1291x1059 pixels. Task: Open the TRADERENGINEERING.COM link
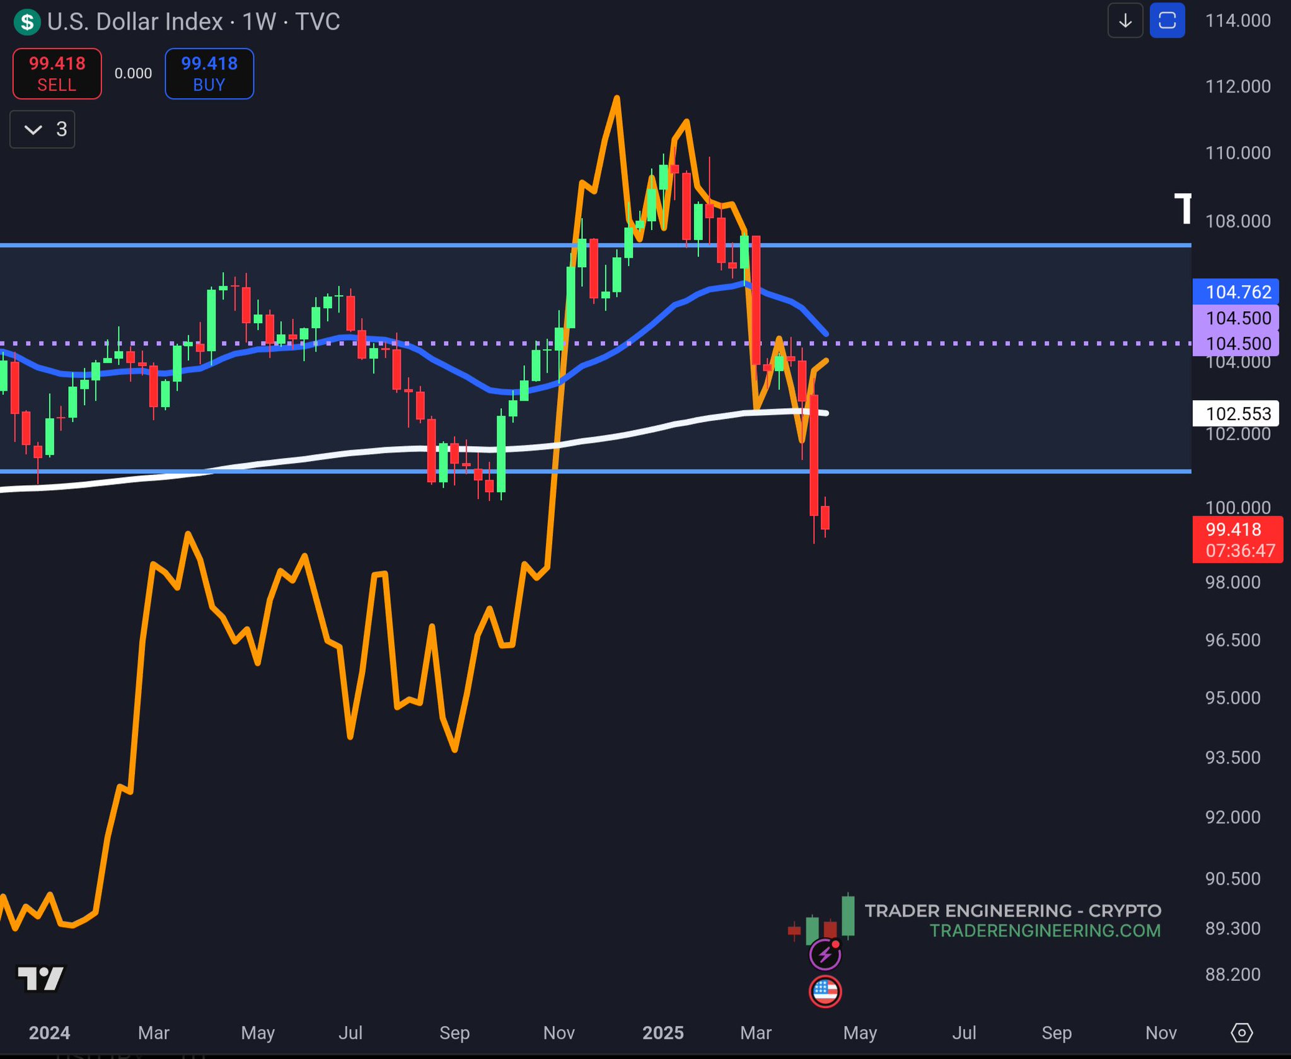click(1045, 931)
